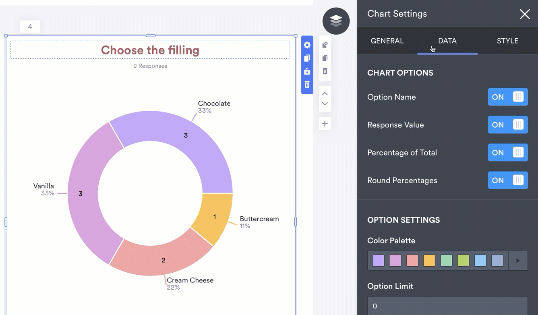
Task: Move page down with chevron arrow
Action: tap(325, 104)
